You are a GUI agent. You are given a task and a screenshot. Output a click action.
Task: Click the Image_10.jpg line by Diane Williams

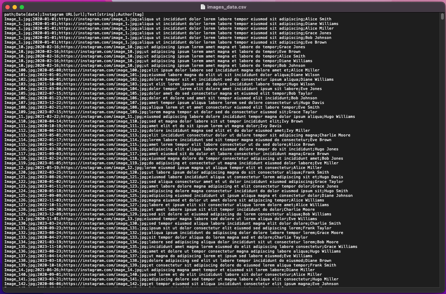pos(158,61)
